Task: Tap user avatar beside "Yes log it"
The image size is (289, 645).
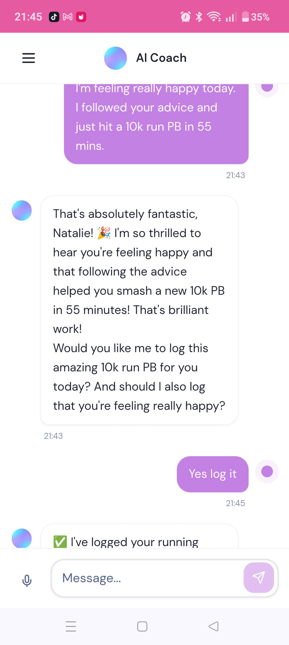Action: [x=267, y=472]
